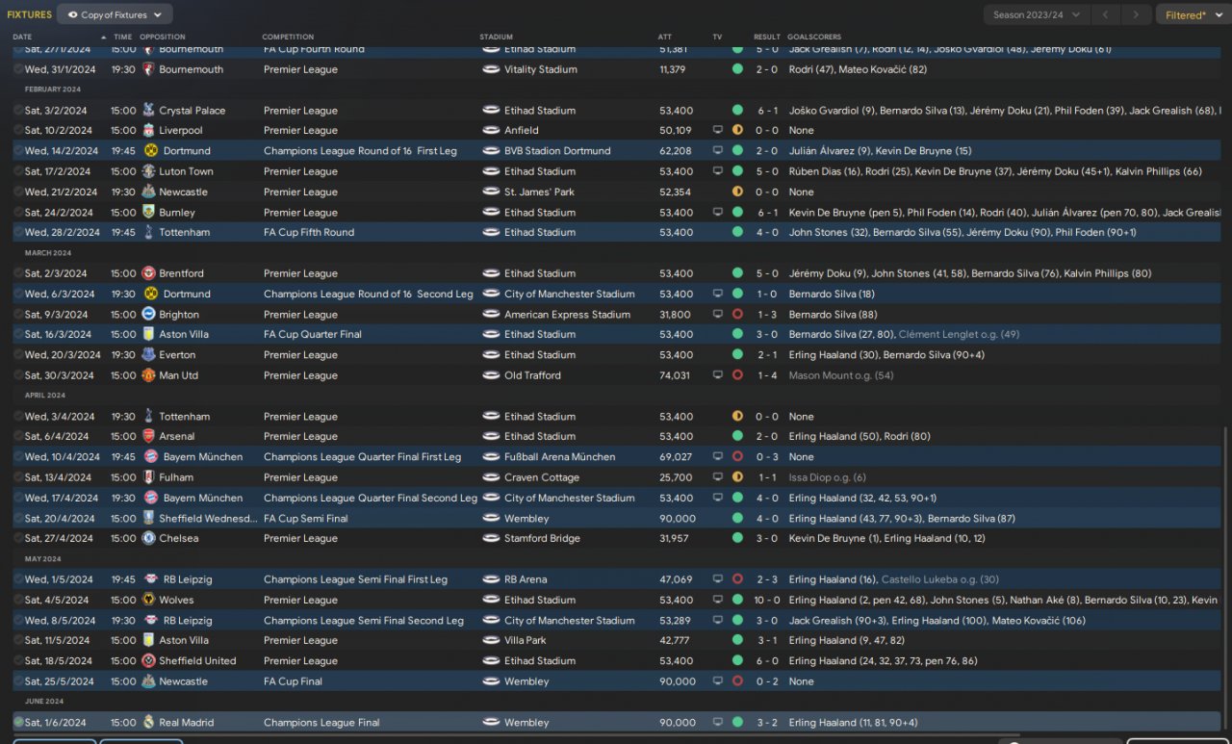1232x744 pixels.
Task: Click the 3 - 2 result against Real Madrid
Action: click(766, 723)
